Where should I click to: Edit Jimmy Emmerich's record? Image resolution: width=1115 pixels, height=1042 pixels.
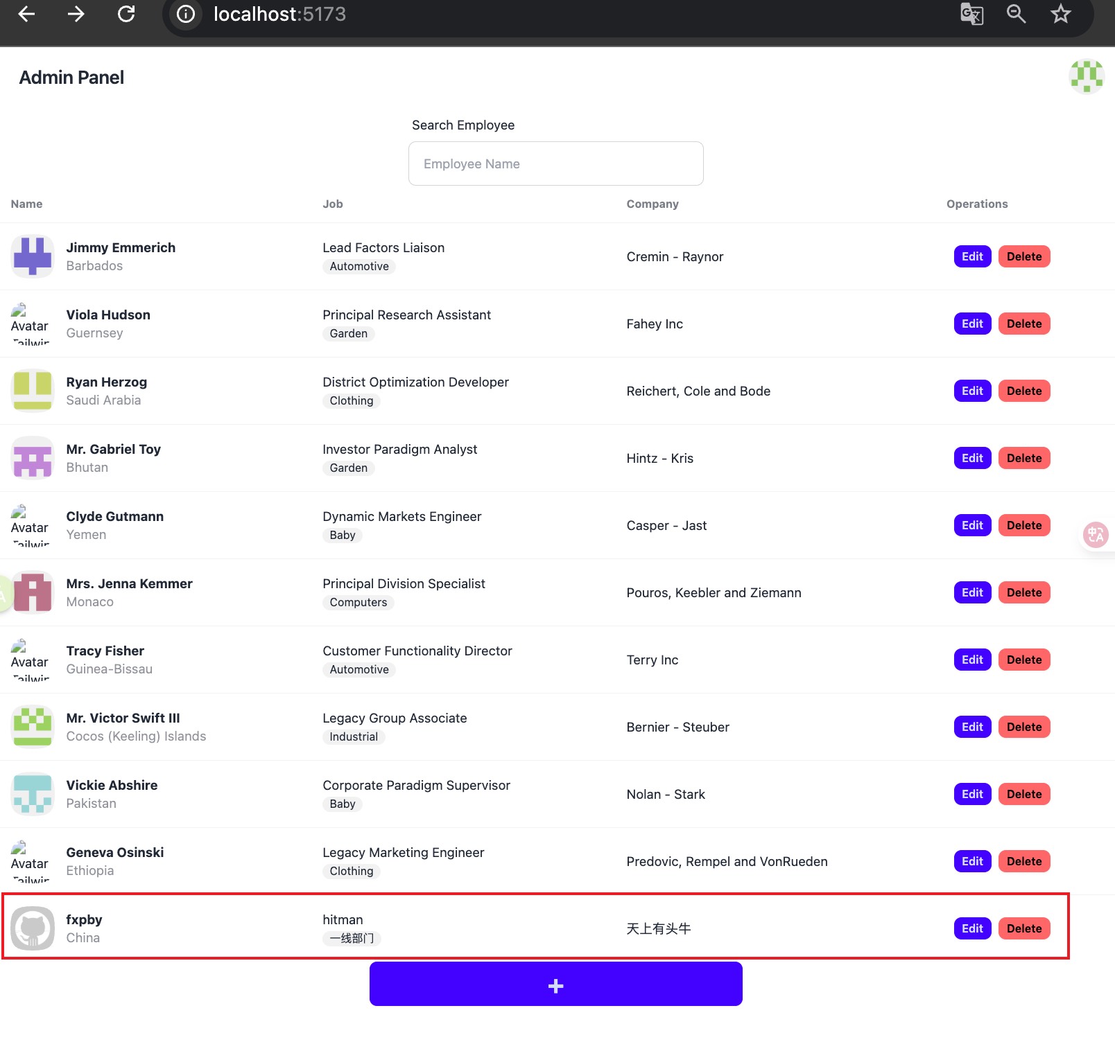pos(972,256)
